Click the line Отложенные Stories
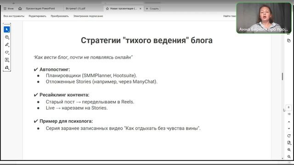 click(x=102, y=82)
